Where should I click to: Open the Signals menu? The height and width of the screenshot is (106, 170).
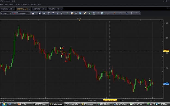tap(24, 5)
